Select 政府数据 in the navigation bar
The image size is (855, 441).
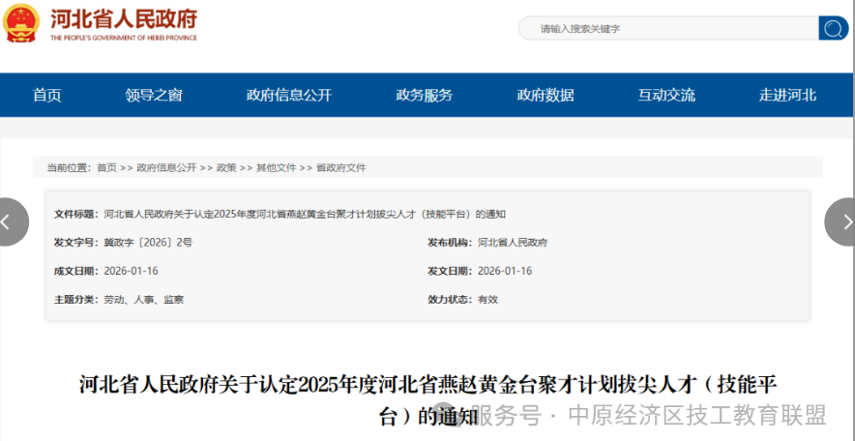tap(545, 95)
